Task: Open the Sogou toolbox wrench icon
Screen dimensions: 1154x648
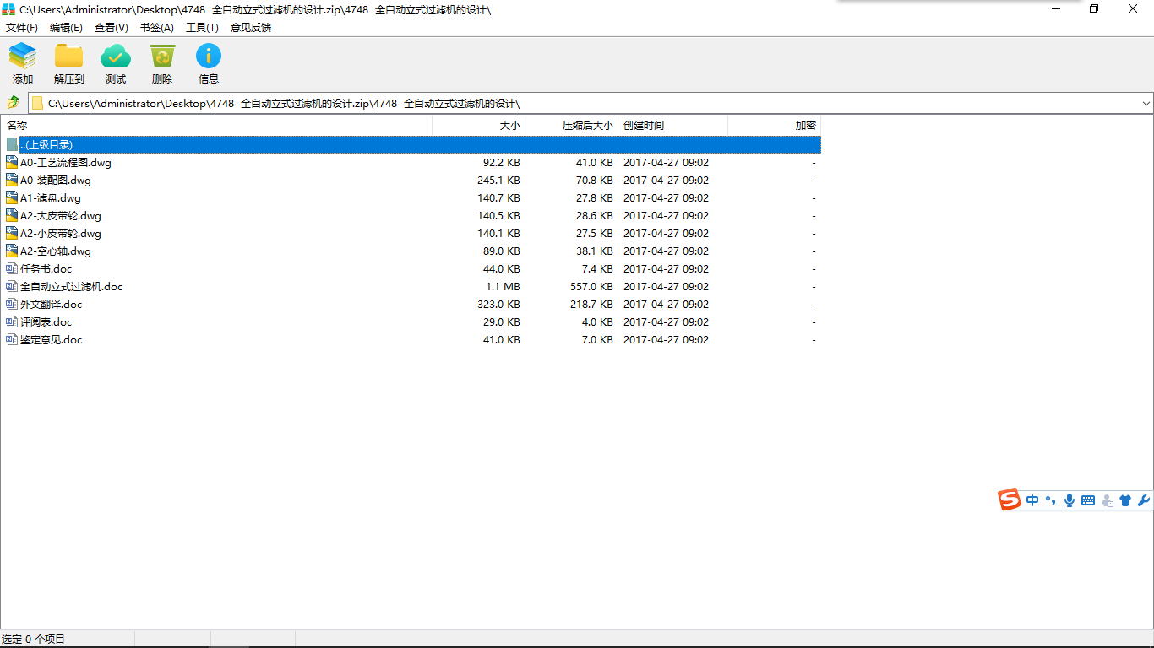Action: coord(1144,500)
